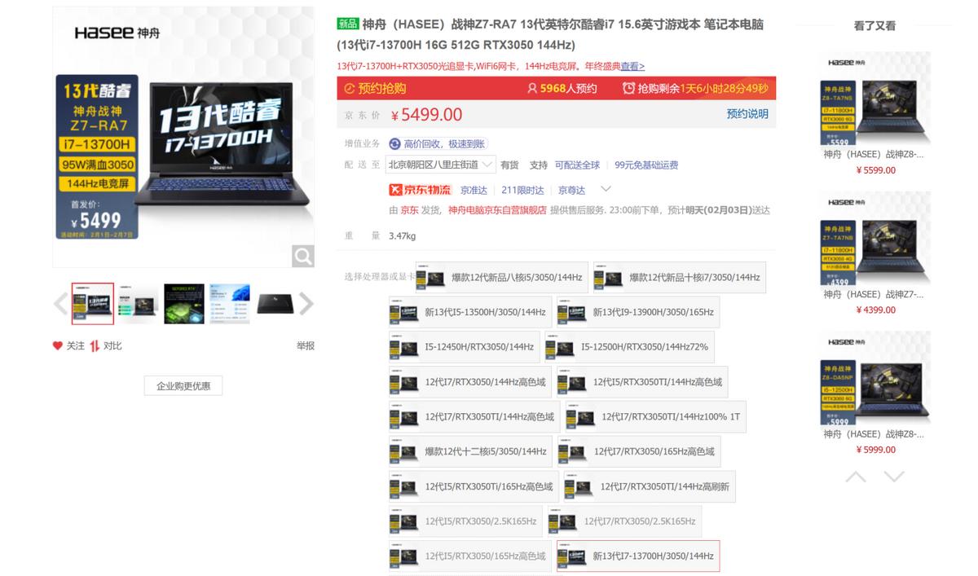
Task: Open the magnifier zoom icon on main image
Action: coord(302,257)
